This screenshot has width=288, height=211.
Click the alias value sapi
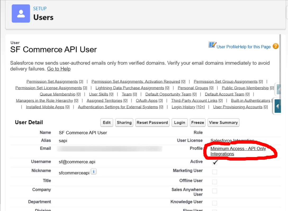[x=63, y=141]
